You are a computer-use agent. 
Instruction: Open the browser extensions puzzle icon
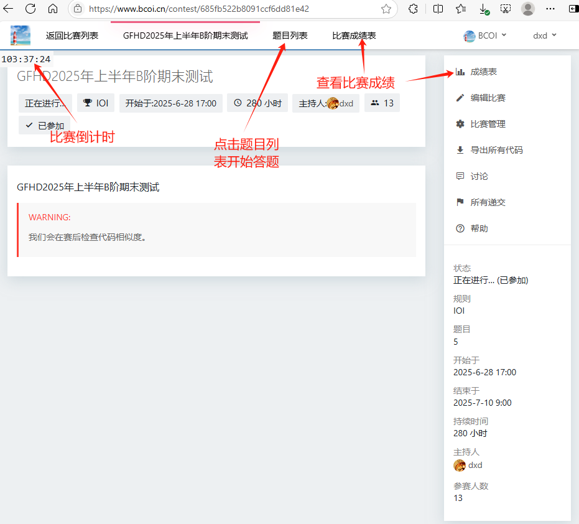tap(413, 9)
